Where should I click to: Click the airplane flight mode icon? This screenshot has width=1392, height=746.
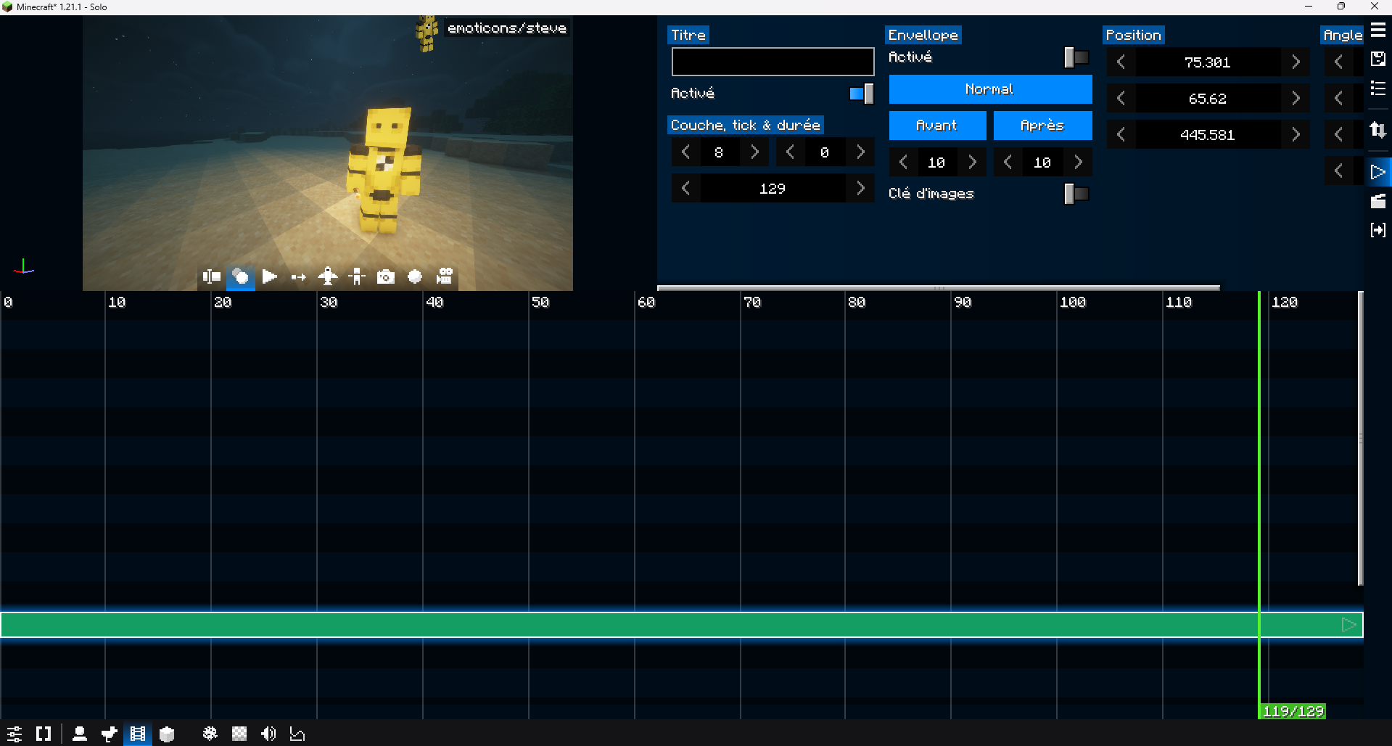tap(328, 276)
